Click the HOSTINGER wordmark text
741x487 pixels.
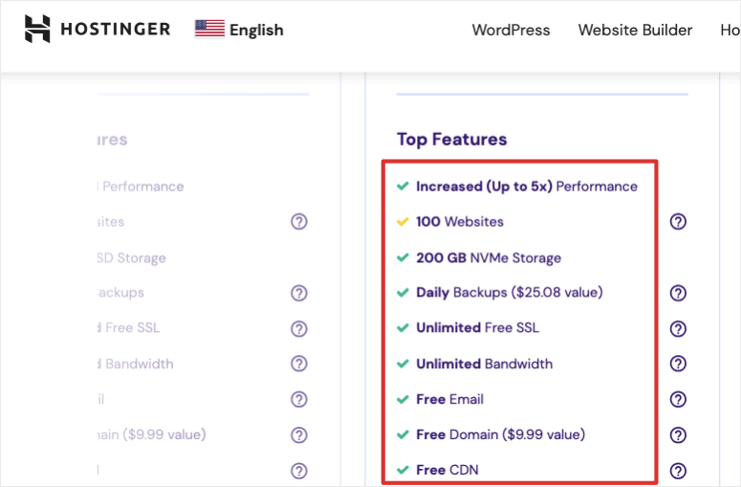[x=116, y=29]
